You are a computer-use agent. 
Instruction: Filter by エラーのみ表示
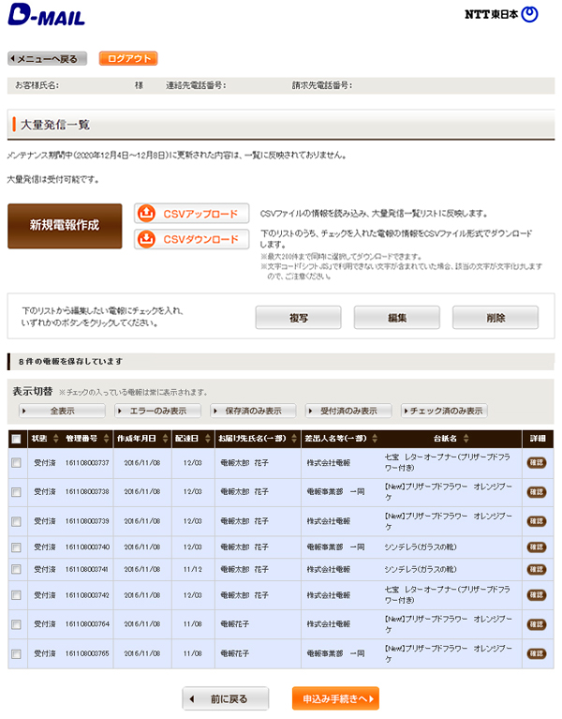click(157, 411)
